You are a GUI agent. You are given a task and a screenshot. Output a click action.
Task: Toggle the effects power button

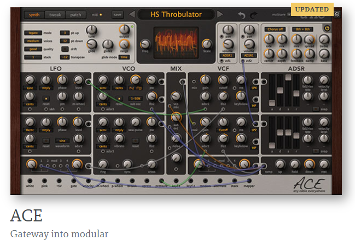coord(327,28)
